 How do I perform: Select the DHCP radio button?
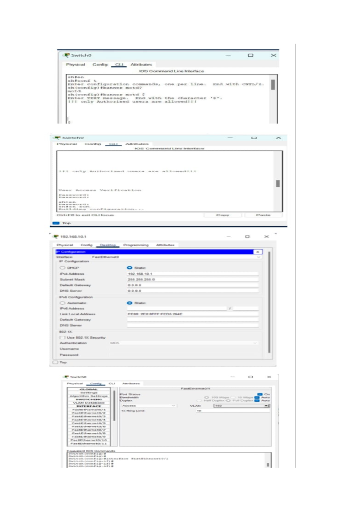(x=62, y=268)
